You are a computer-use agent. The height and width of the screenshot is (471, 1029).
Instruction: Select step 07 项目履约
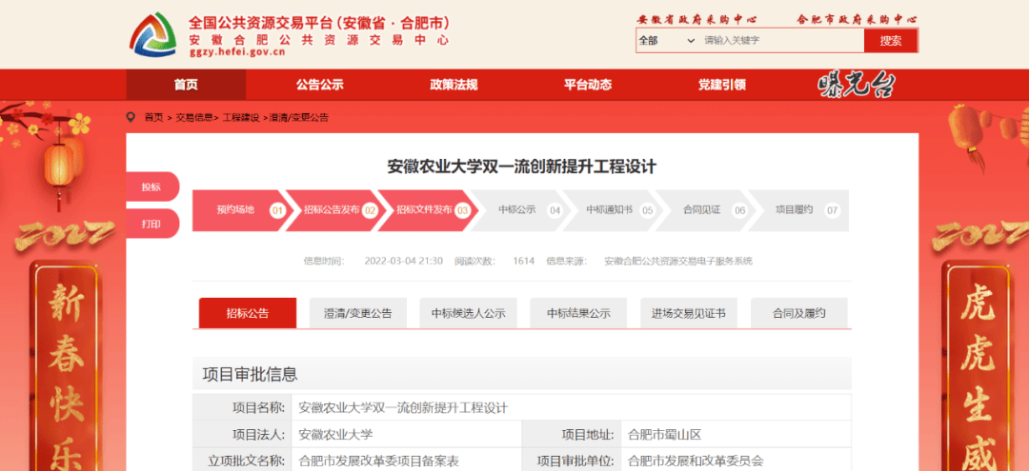798,210
